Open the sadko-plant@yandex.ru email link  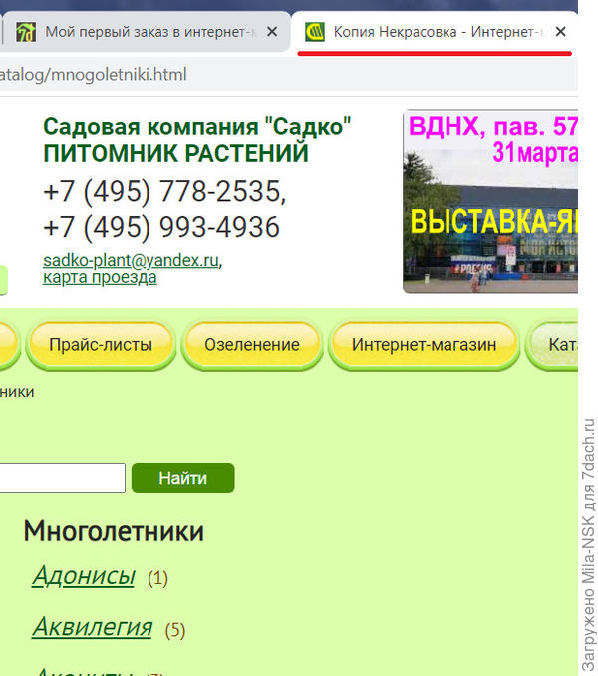click(x=131, y=261)
